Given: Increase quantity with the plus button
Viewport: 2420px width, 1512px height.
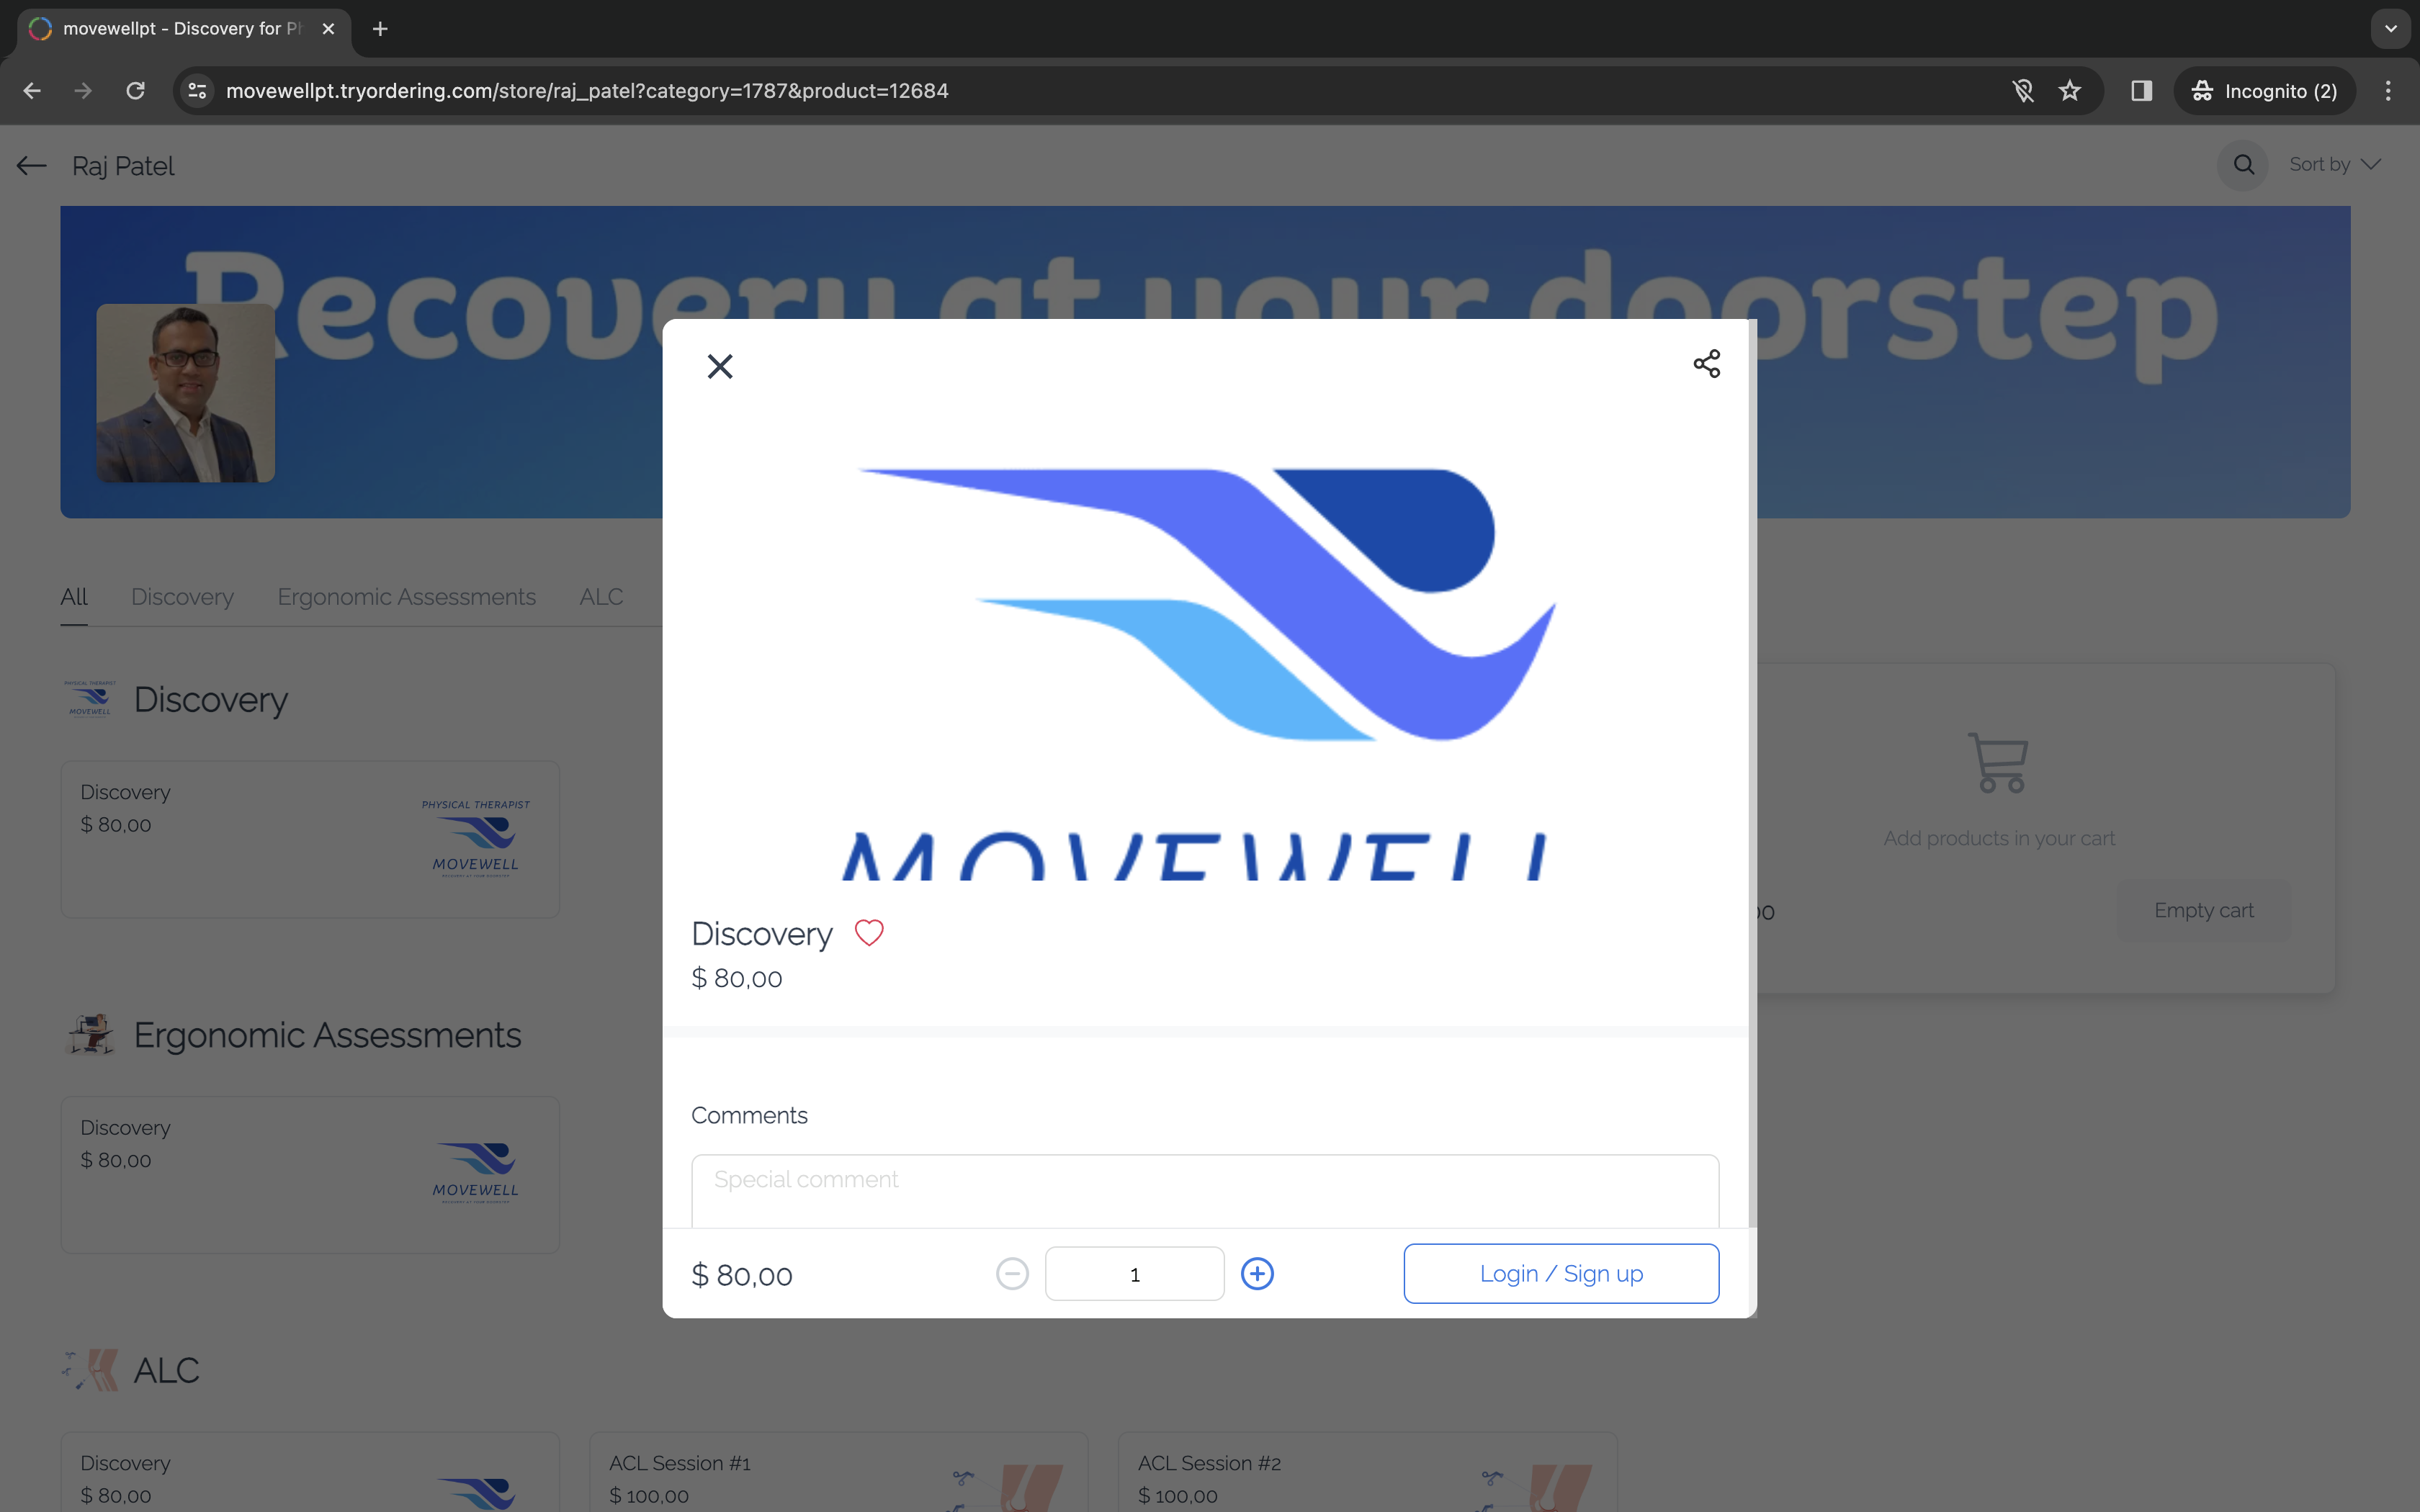Looking at the screenshot, I should pos(1257,1273).
